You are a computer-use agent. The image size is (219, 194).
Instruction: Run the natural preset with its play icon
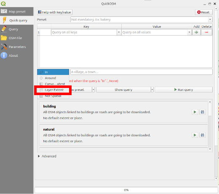point(195,135)
